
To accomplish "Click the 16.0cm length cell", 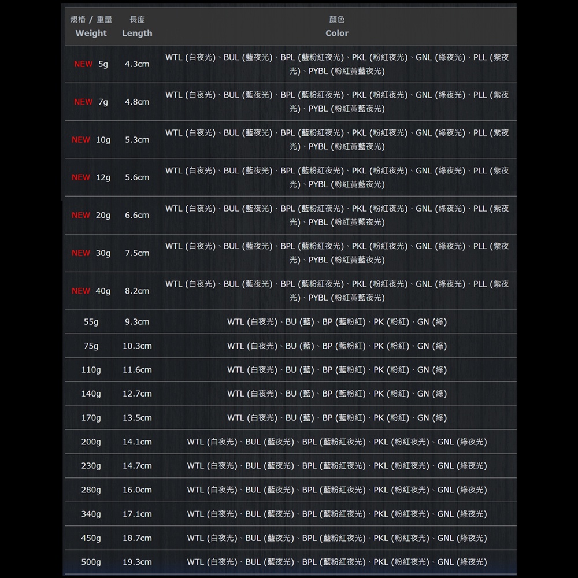I will [x=137, y=490].
